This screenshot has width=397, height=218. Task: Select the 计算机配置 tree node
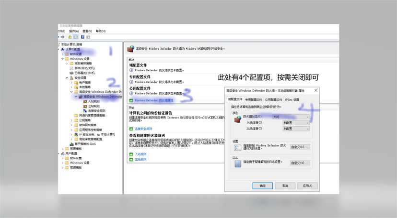point(73,49)
